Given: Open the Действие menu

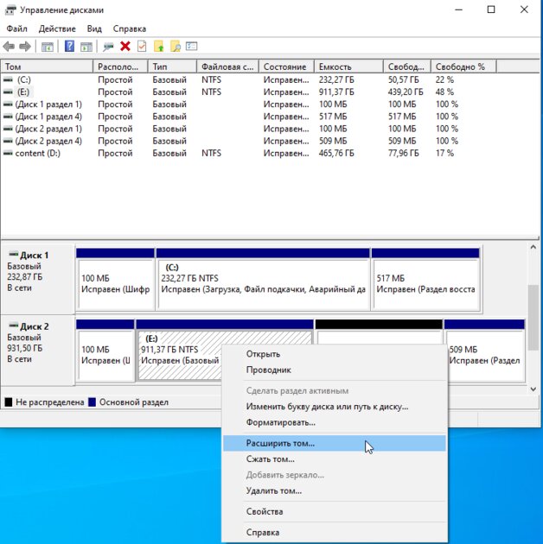Looking at the screenshot, I should tap(57, 28).
